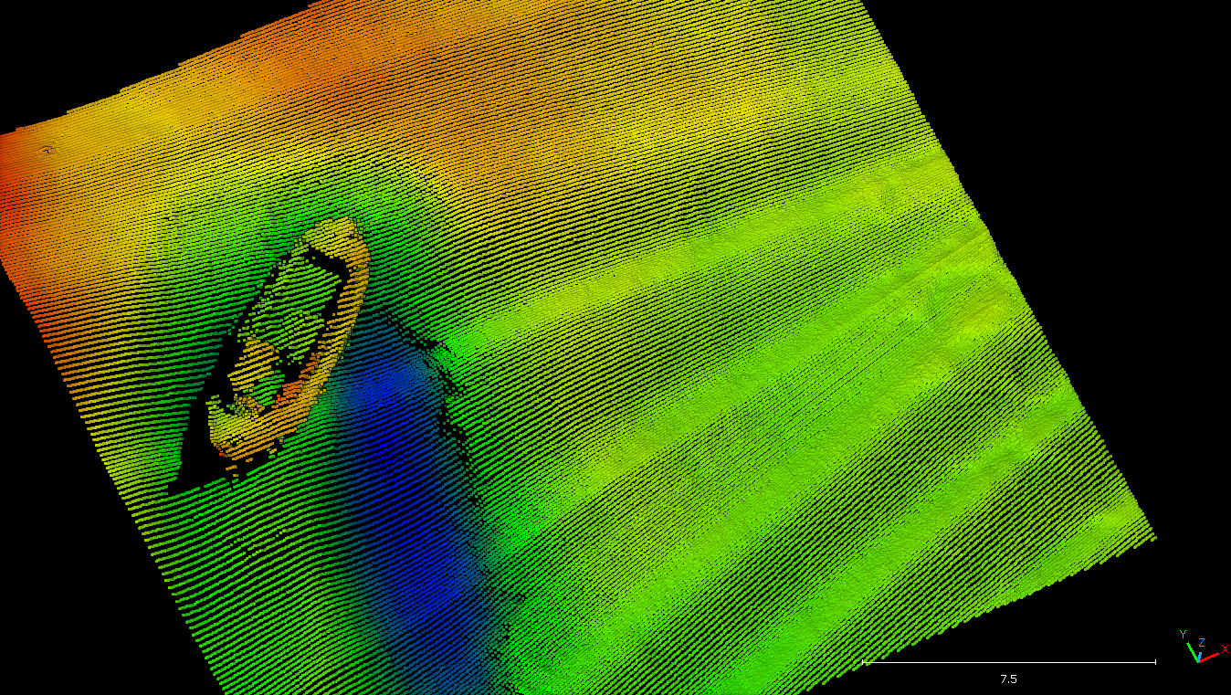Click the 7.5 scale bar label
The height and width of the screenshot is (695, 1231).
tap(1008, 679)
